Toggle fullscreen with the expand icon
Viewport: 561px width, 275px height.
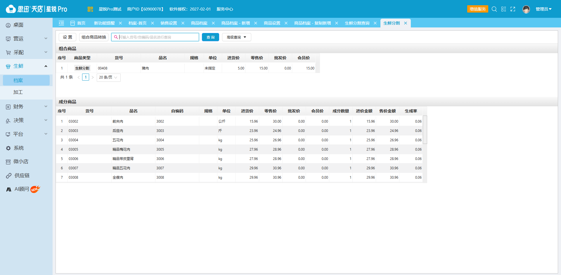tap(513, 9)
